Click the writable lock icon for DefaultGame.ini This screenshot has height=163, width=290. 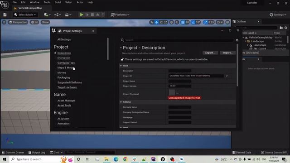122,59
